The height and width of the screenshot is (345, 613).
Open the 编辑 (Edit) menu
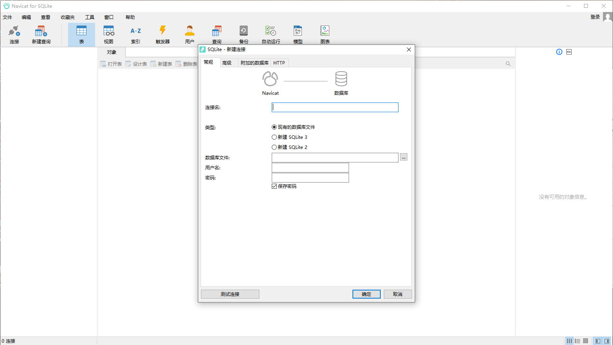pos(26,17)
